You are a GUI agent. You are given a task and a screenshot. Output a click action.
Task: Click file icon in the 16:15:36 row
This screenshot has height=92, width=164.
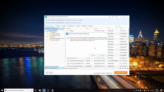coord(68,61)
